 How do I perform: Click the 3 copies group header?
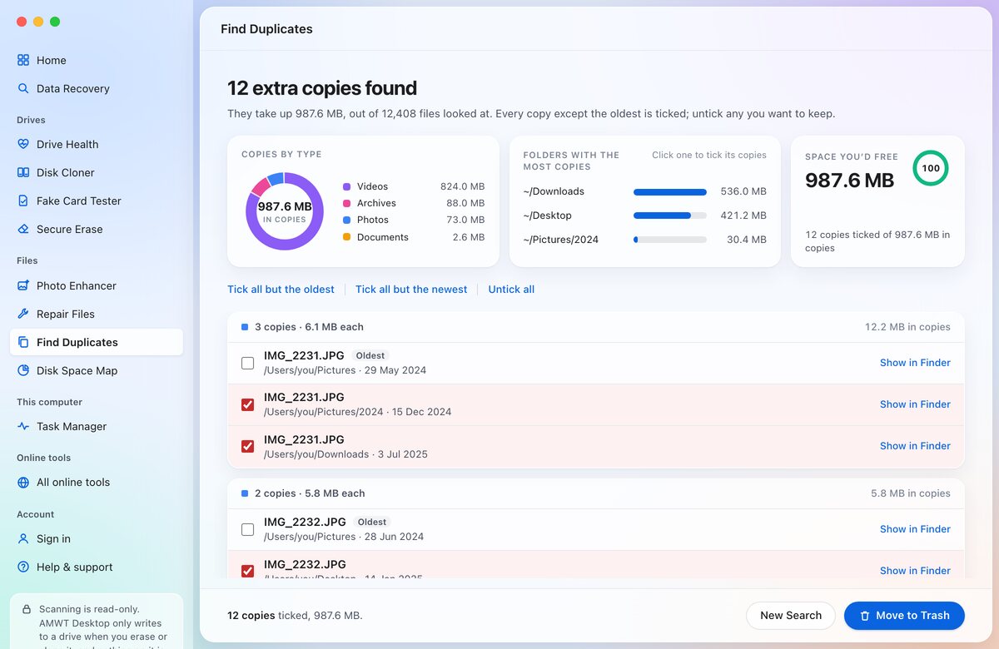(x=595, y=327)
